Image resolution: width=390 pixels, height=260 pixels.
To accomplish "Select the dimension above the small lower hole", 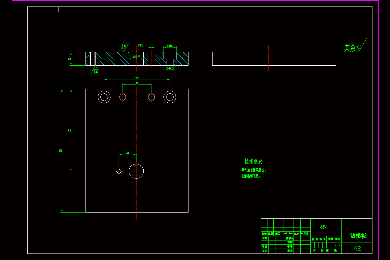I will [127, 152].
